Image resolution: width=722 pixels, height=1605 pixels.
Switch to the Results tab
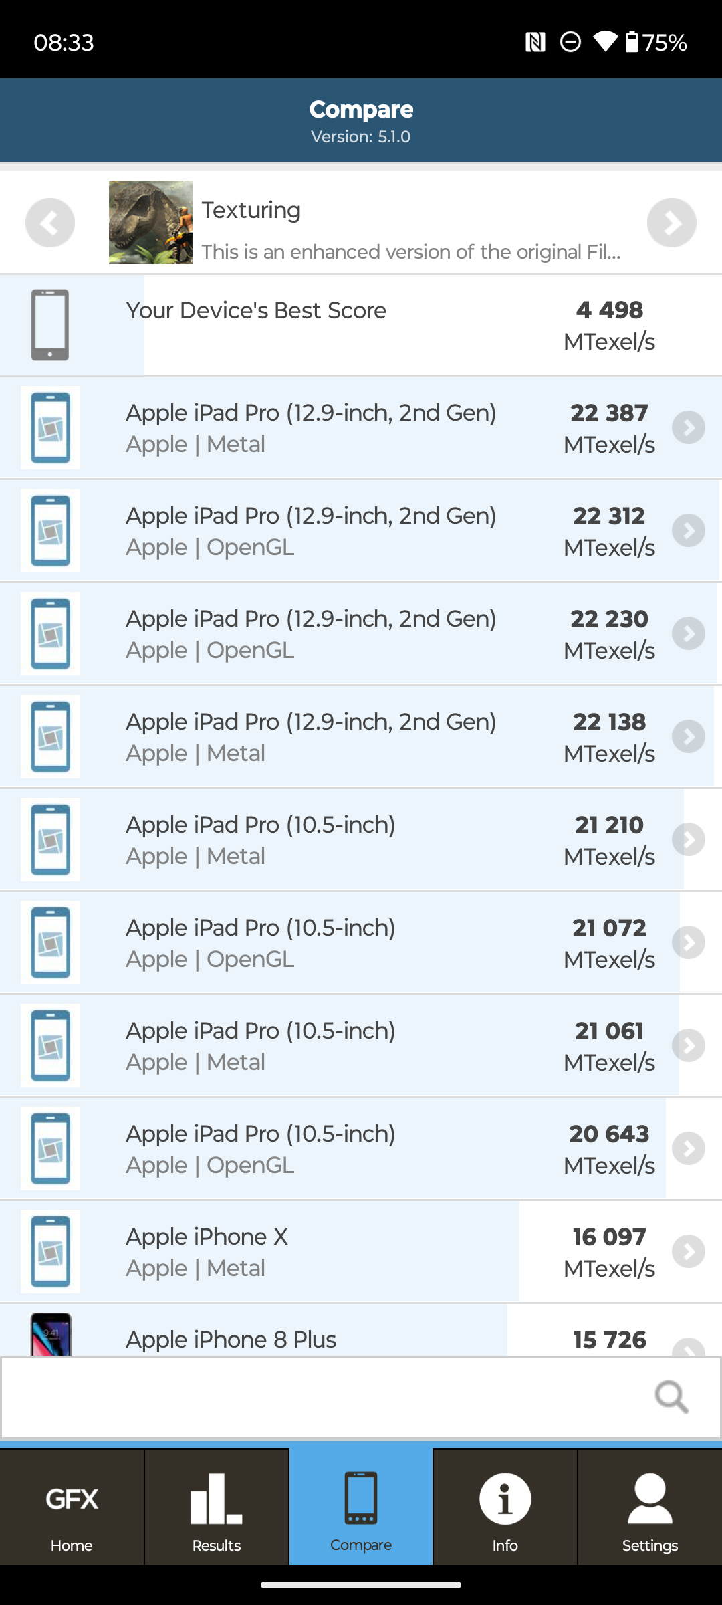(x=216, y=1507)
